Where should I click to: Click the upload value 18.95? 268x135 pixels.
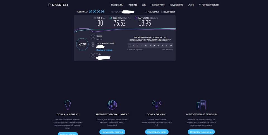(145, 23)
